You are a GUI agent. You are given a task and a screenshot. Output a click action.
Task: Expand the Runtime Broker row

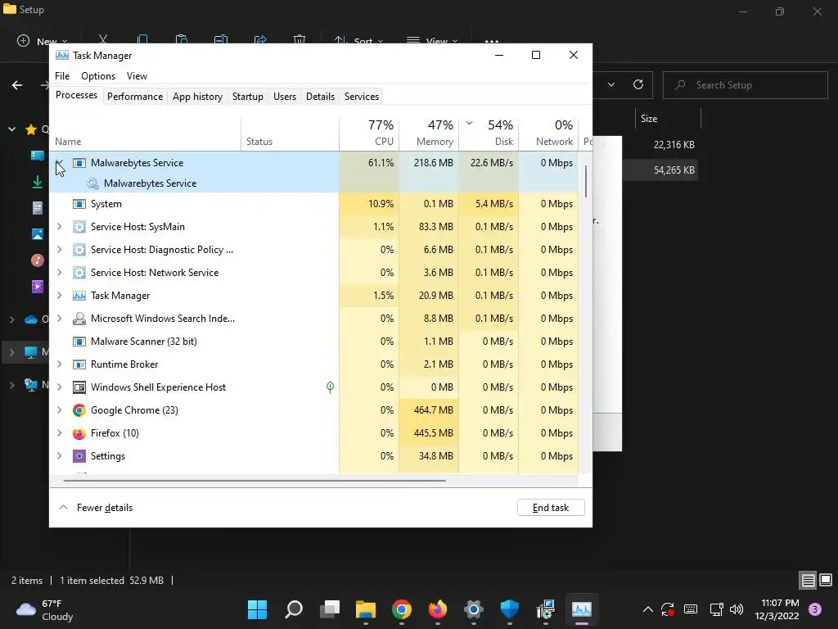coord(59,364)
